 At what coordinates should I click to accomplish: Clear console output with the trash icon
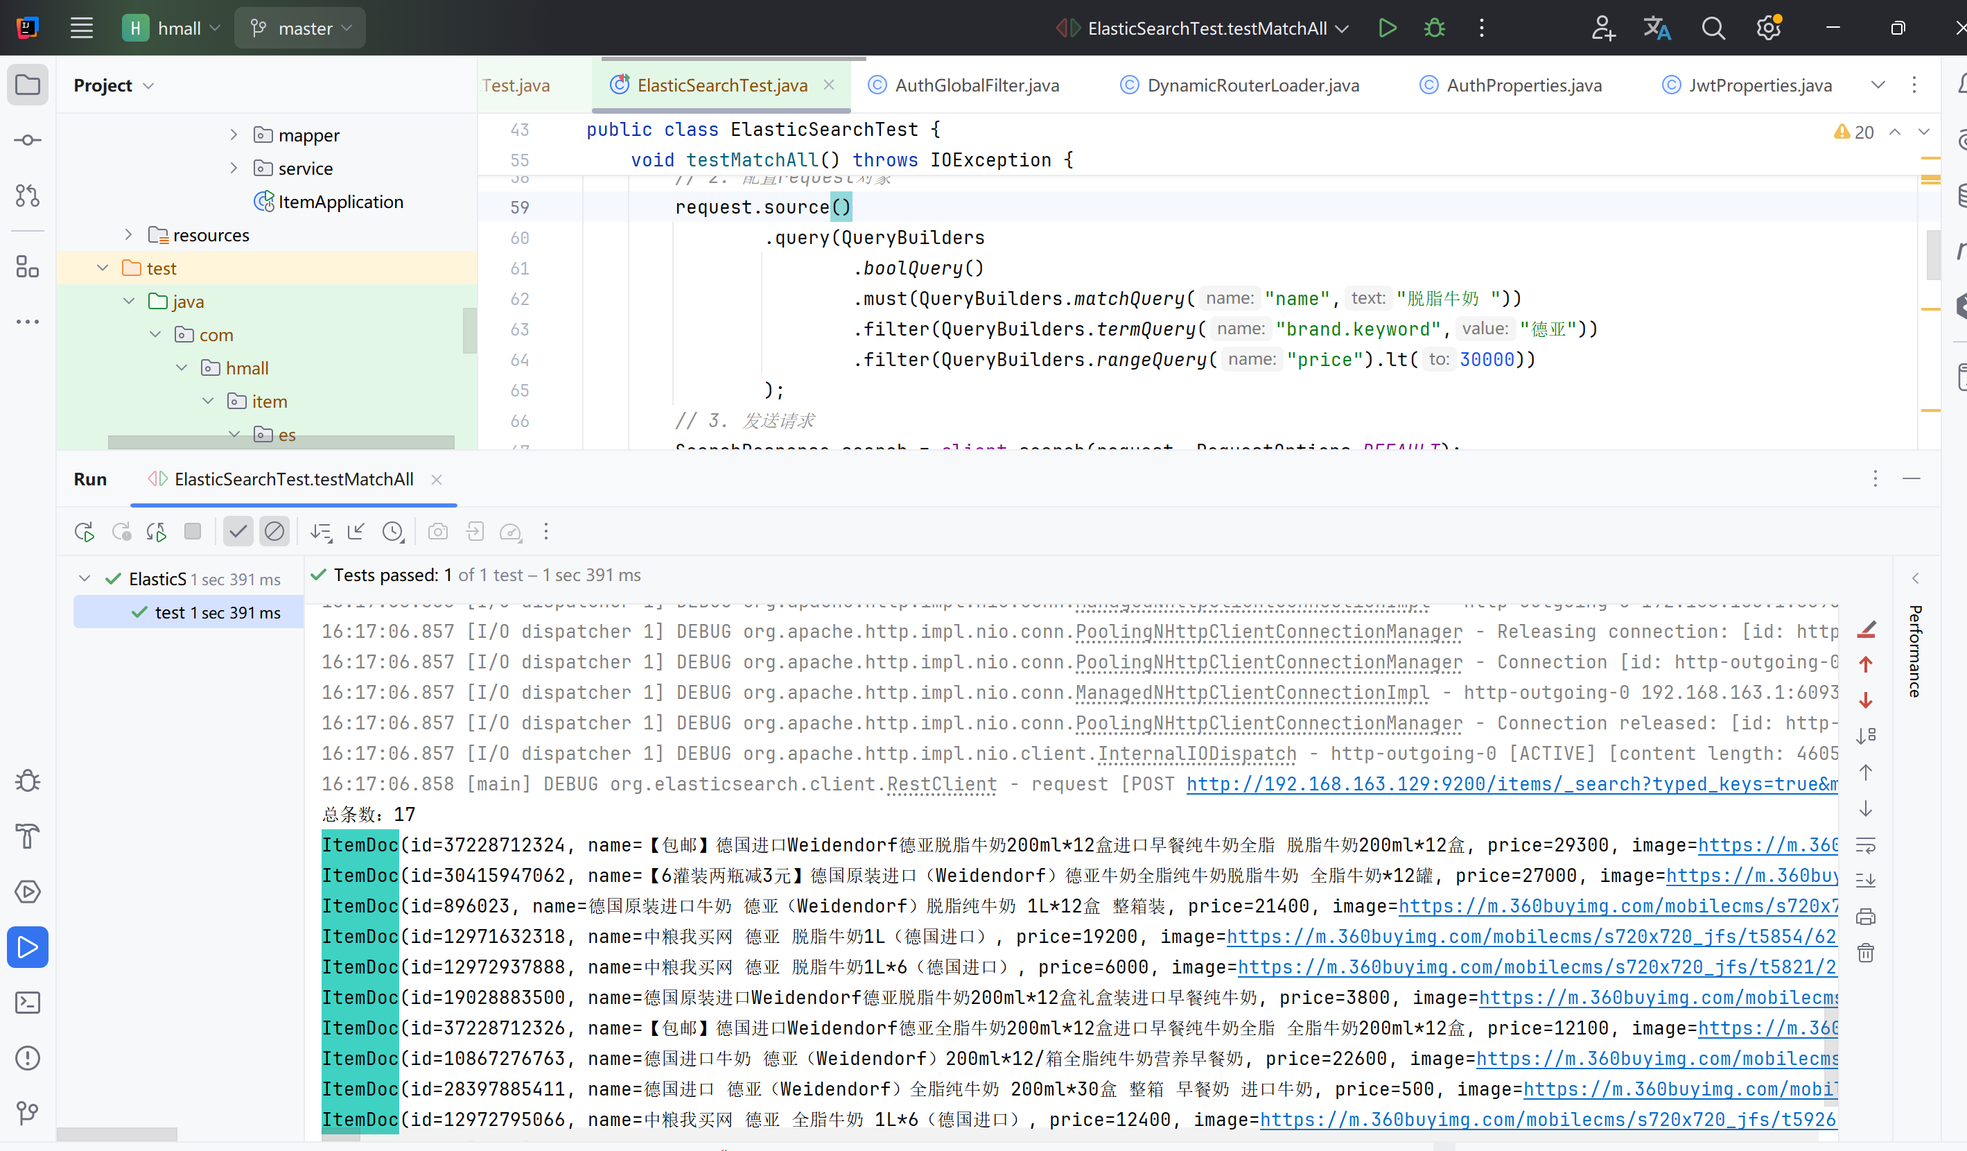pyautogui.click(x=1866, y=953)
